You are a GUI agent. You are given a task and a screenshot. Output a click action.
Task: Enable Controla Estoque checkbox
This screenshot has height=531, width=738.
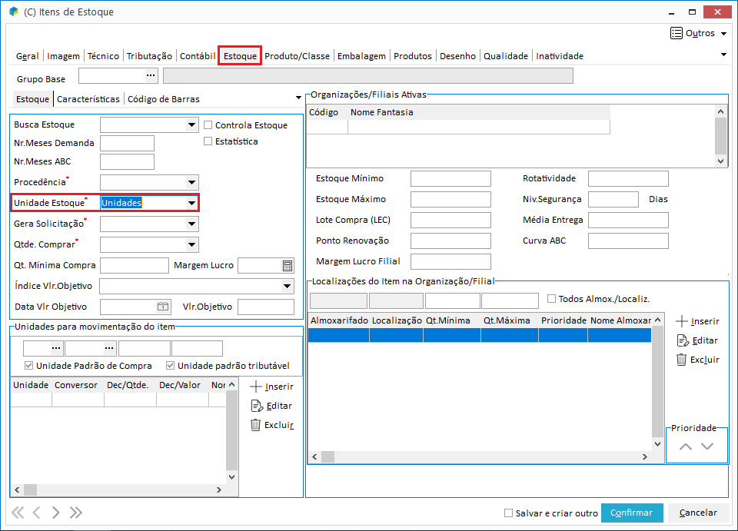(208, 125)
